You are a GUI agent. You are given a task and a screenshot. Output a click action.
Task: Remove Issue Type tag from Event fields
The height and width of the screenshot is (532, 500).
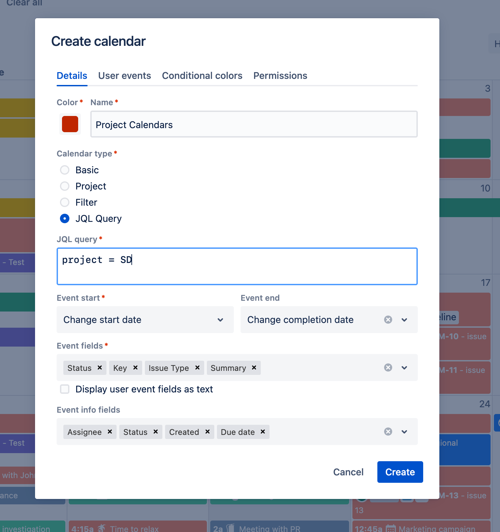tap(197, 367)
